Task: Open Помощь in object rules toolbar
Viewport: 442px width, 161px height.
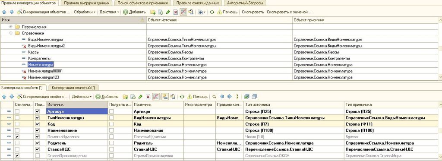Action: pos(227,12)
